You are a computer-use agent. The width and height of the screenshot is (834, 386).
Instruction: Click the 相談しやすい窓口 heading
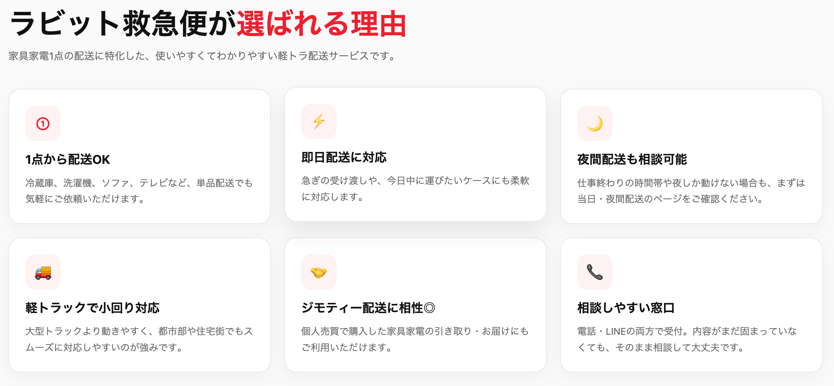click(626, 308)
